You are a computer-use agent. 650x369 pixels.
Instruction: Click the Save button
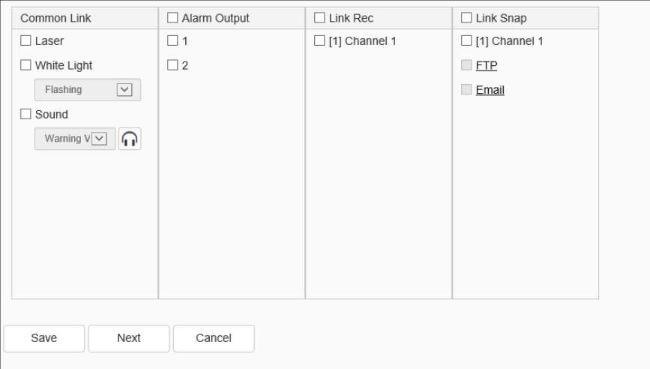44,338
